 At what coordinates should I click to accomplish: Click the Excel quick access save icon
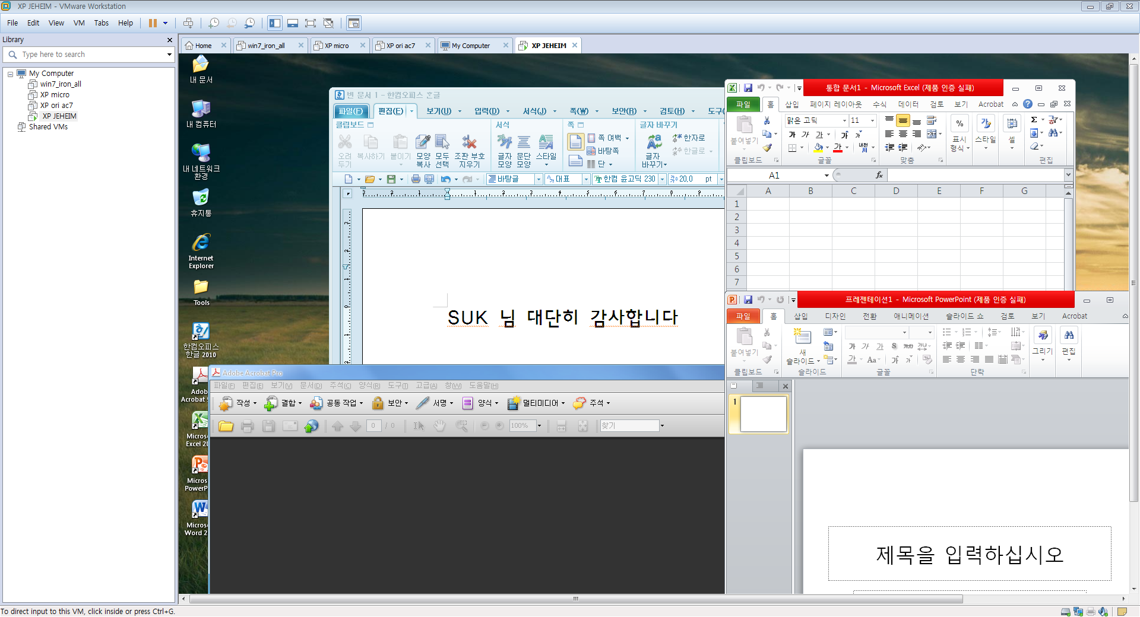748,88
